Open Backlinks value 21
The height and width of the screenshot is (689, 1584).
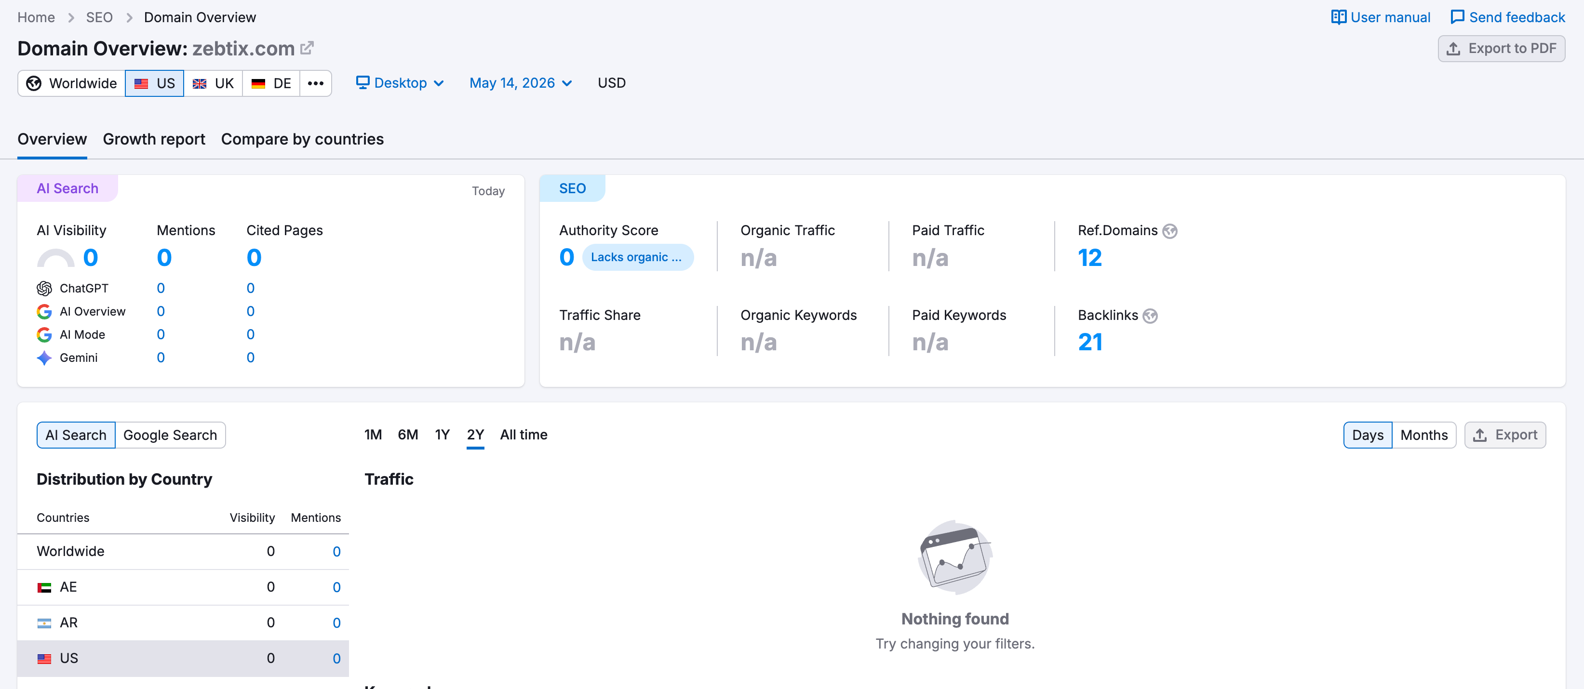[1089, 343]
